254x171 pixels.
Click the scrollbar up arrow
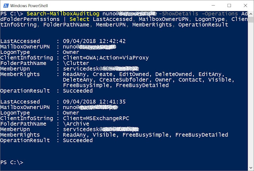point(251,14)
